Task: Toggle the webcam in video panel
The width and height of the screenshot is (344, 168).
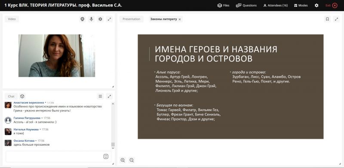Action: (x=82, y=19)
